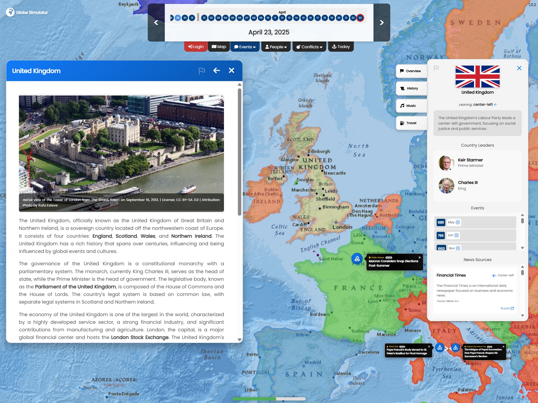Screen dimensions: 538x403
Task: Click the flag icon in United Kingdom article header
Action: 202,71
